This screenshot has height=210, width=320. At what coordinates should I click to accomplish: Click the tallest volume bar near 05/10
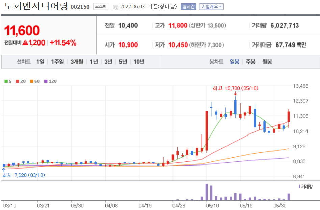pos(207,192)
